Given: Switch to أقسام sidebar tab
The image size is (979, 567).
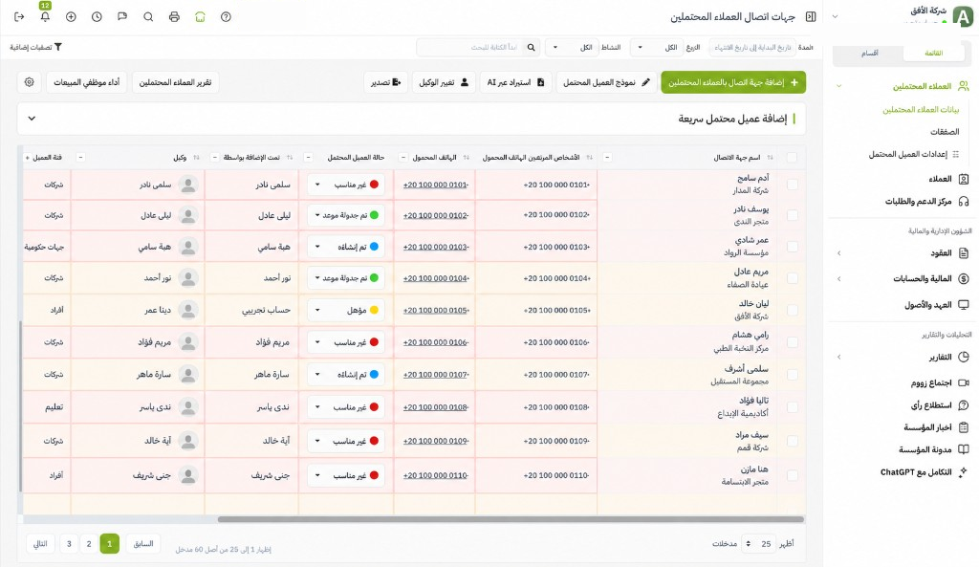Looking at the screenshot, I should click(x=870, y=54).
